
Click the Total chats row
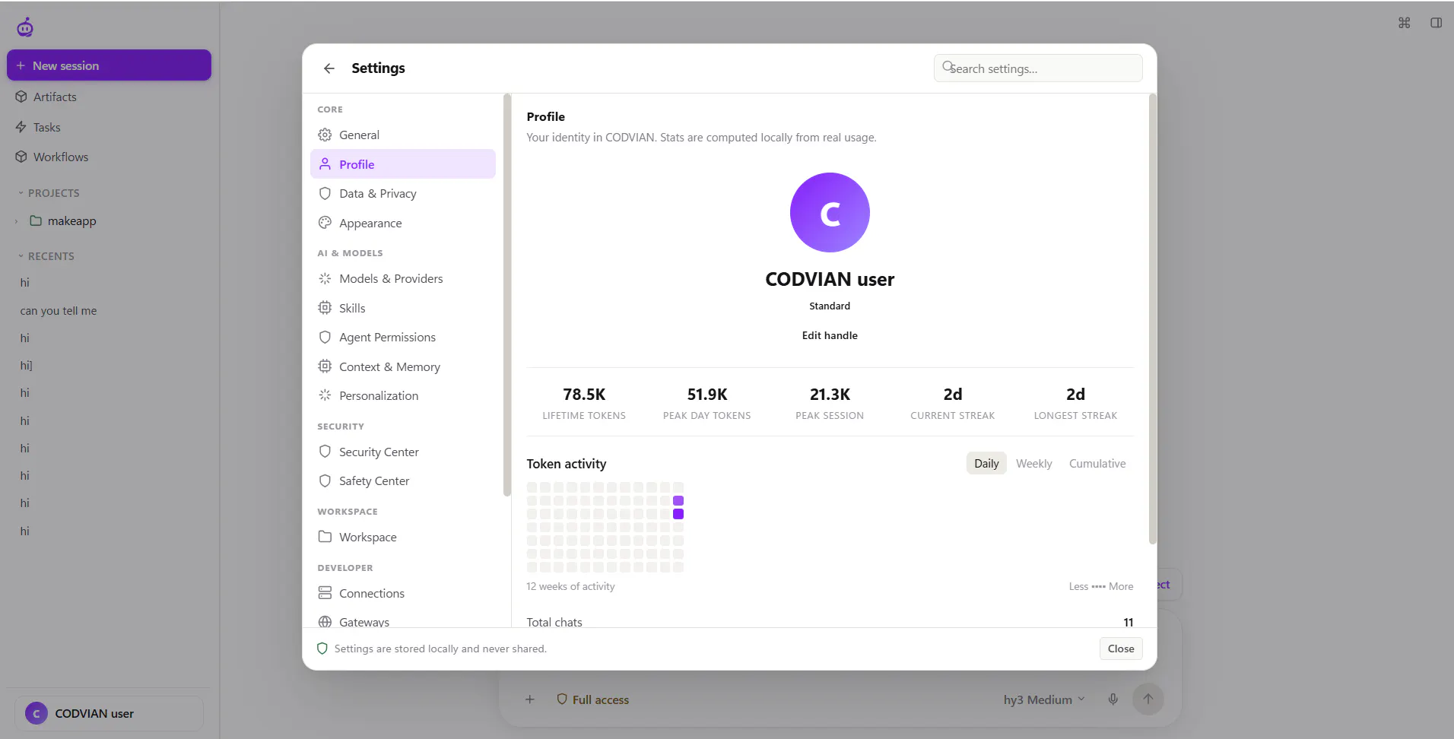click(x=830, y=622)
